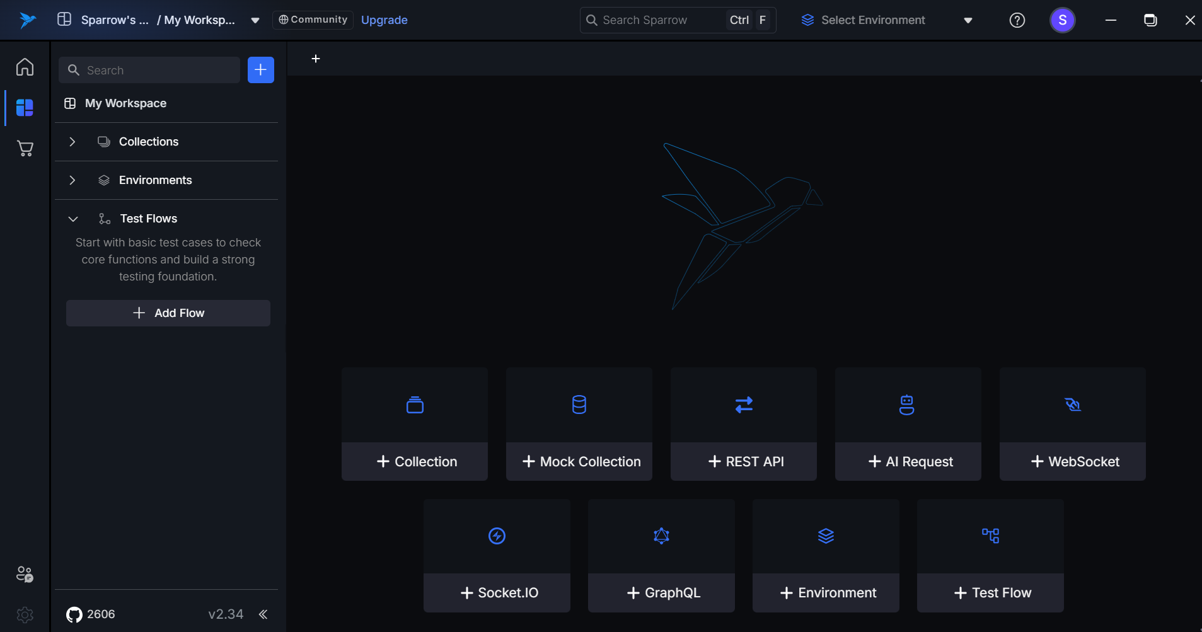Click the Add Flow button
Image resolution: width=1202 pixels, height=632 pixels.
[x=168, y=313]
